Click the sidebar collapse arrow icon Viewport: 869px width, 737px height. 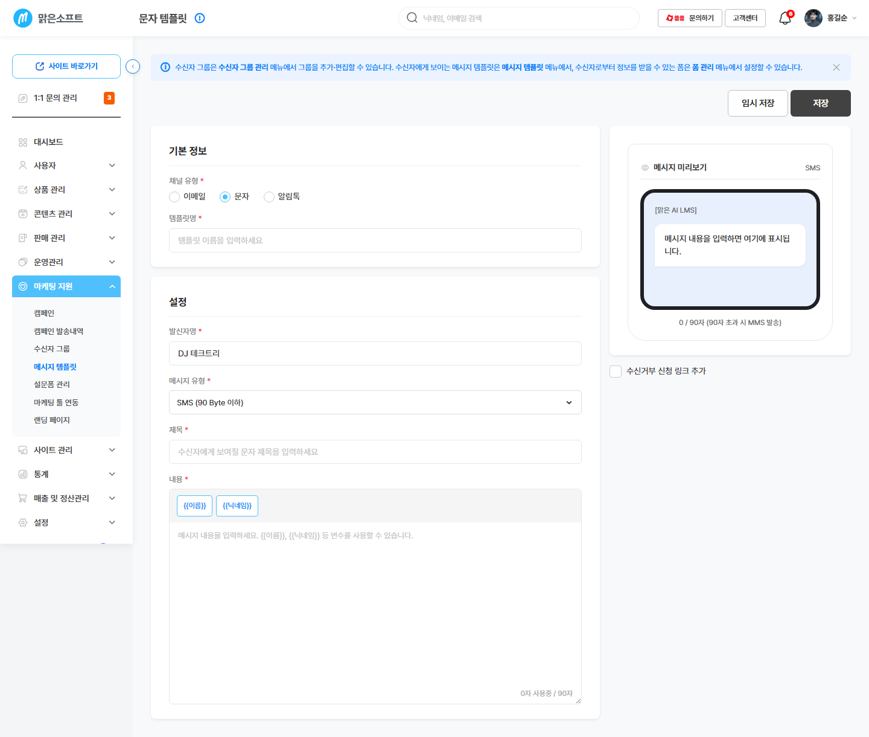tap(133, 66)
